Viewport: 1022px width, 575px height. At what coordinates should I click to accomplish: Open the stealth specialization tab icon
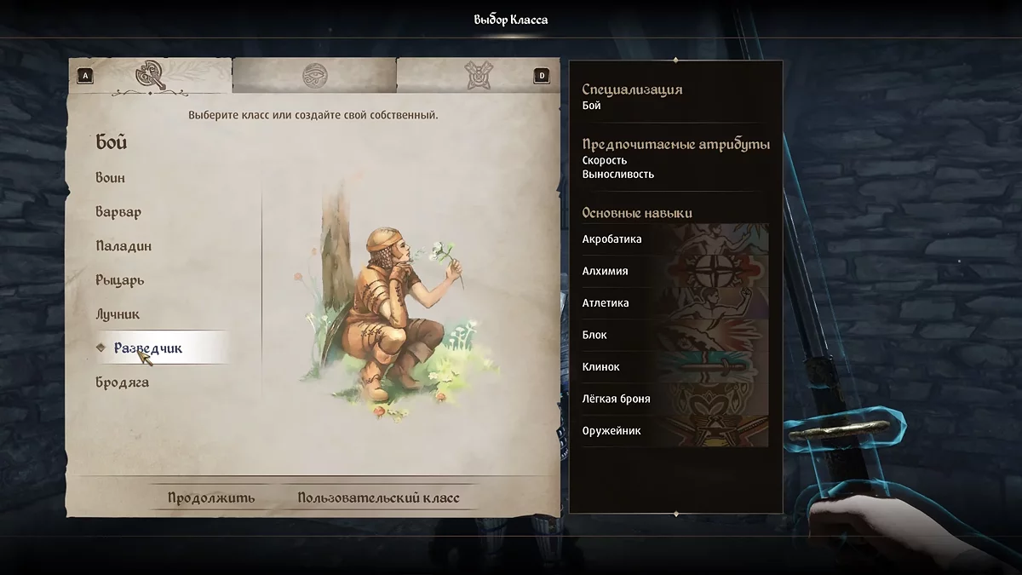[x=476, y=76]
